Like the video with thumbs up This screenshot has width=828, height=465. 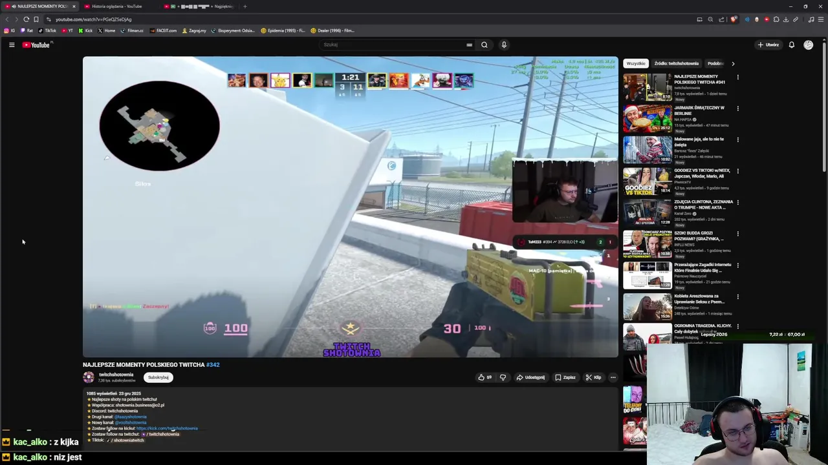[485, 377]
